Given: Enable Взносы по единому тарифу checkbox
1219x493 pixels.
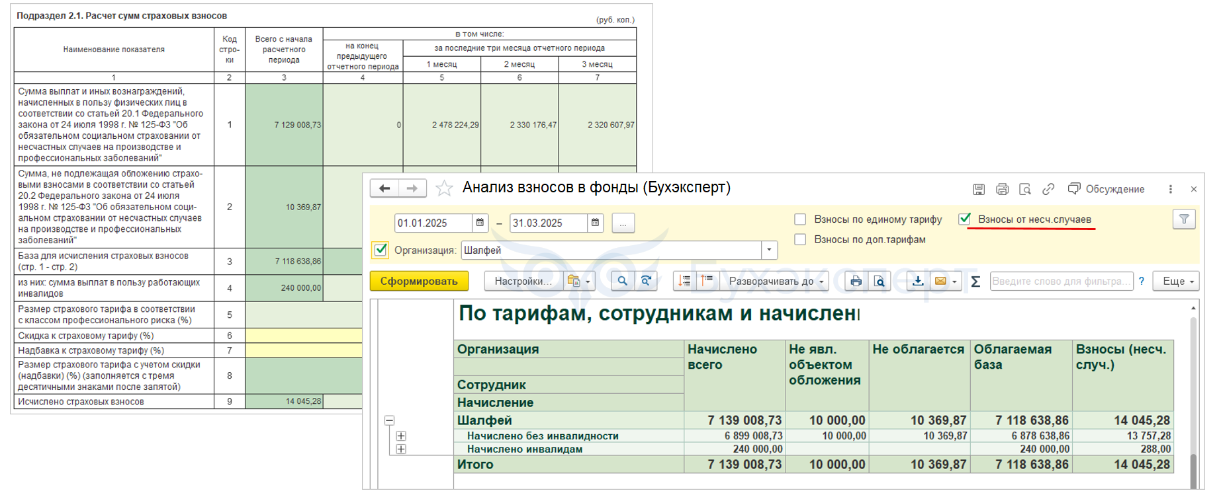Looking at the screenshot, I should 800,219.
